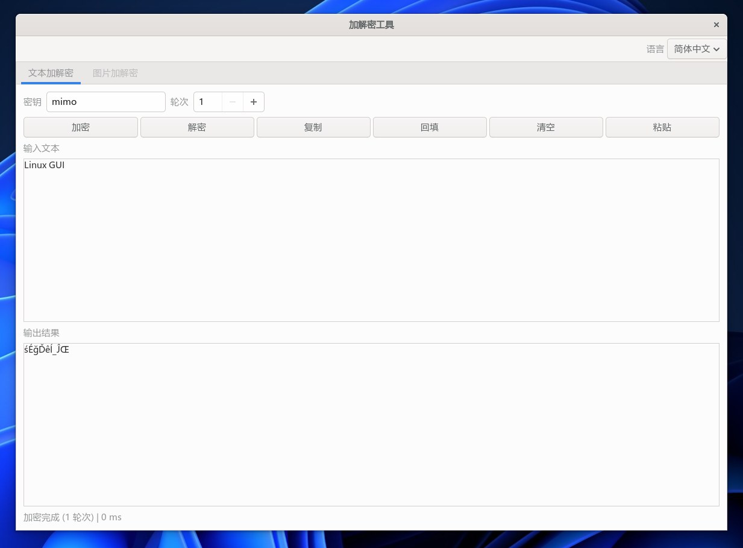
Task: Click the window title 加解密工具
Action: click(x=372, y=25)
